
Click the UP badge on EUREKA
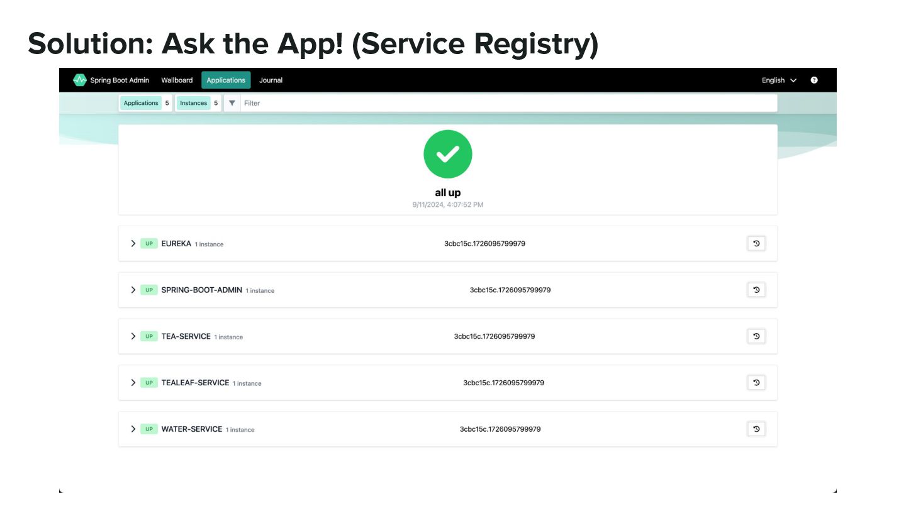tap(149, 244)
